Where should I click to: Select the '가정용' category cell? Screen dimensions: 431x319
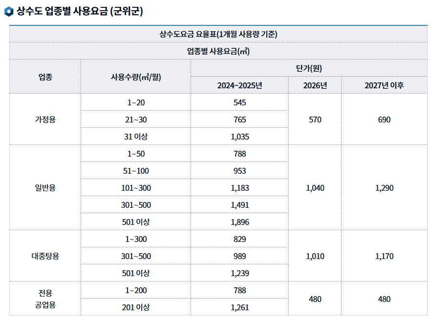(45, 120)
